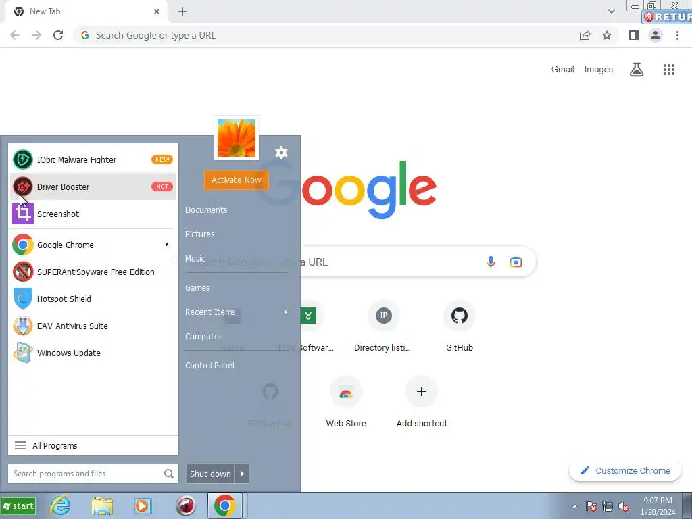The width and height of the screenshot is (692, 519).
Task: Select Chrome icon in taskbar
Action: (x=224, y=505)
